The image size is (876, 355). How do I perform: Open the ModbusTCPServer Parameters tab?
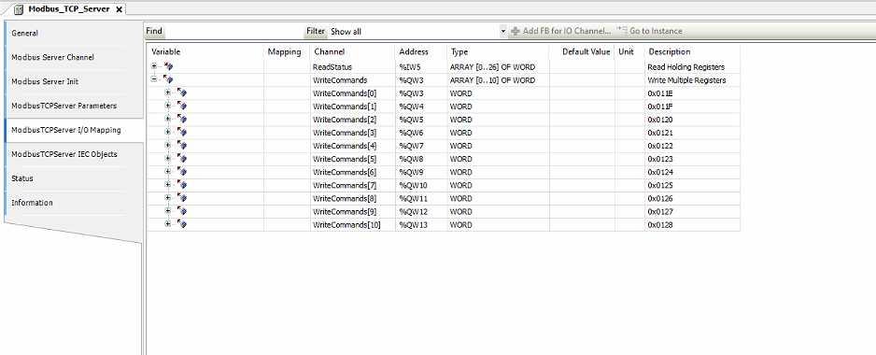click(x=74, y=106)
